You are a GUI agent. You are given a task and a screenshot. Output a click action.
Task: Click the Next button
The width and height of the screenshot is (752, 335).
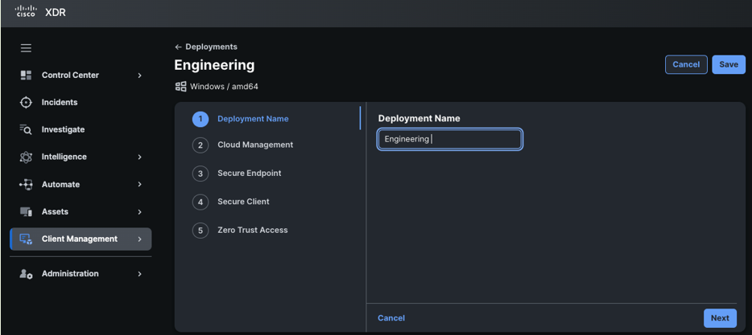coord(720,318)
